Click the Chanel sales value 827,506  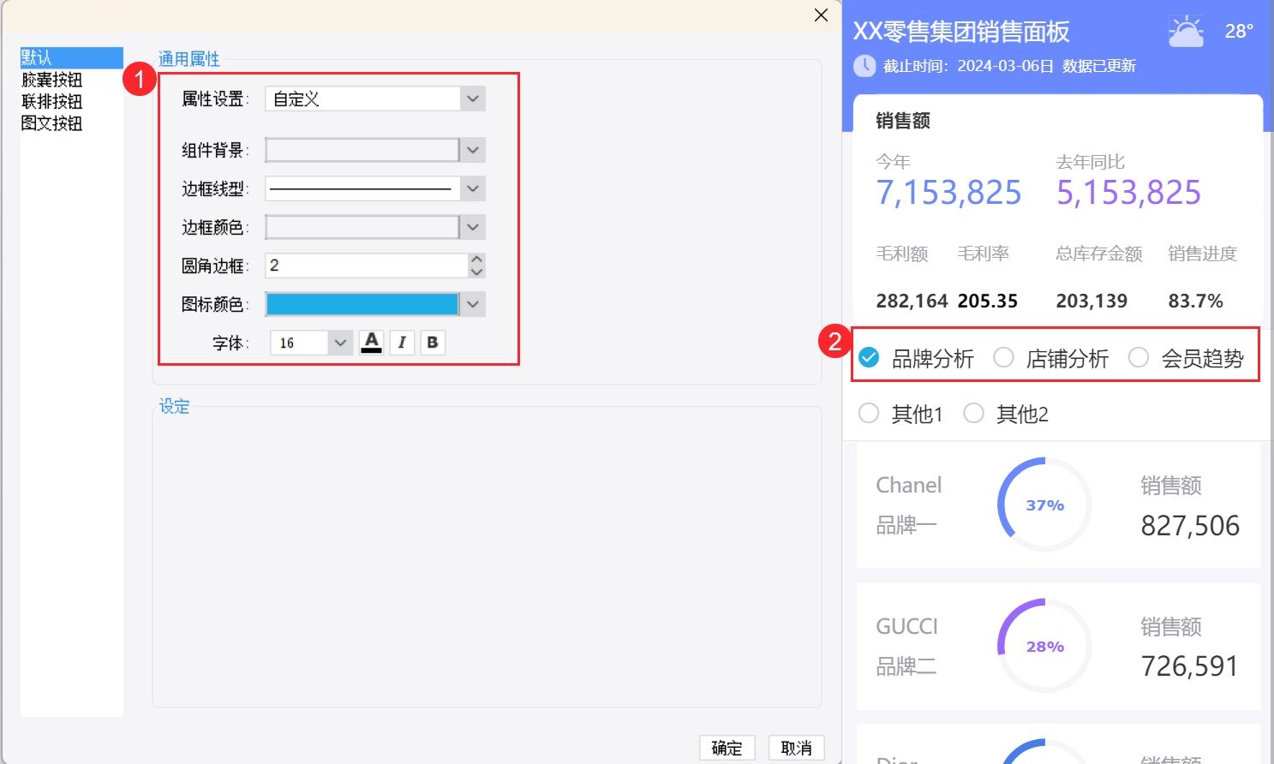coord(1190,526)
